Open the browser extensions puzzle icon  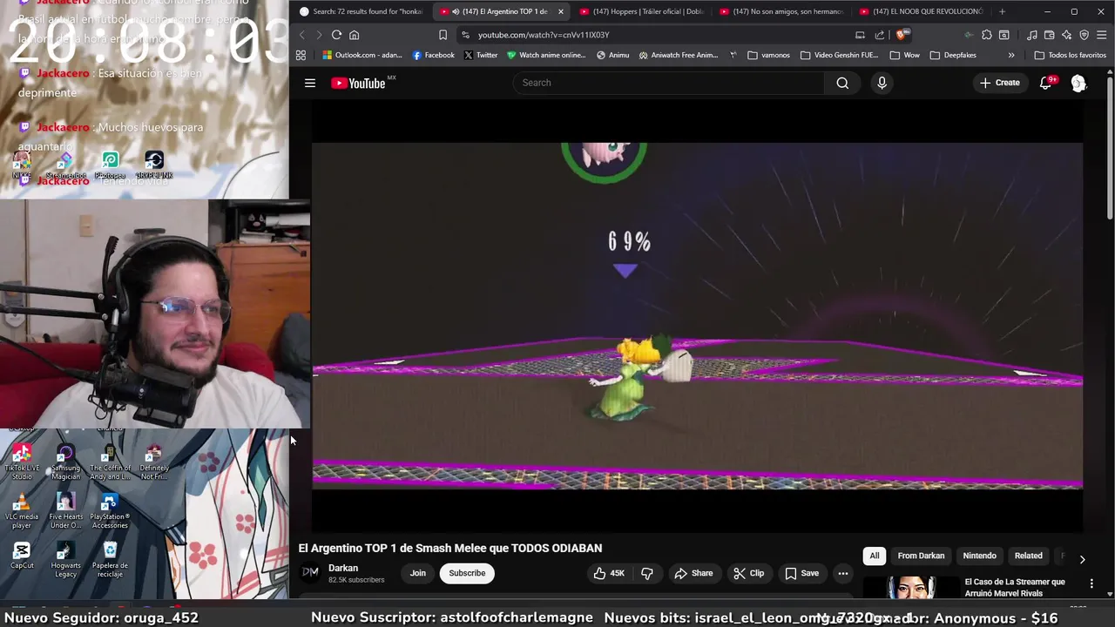[x=986, y=35]
